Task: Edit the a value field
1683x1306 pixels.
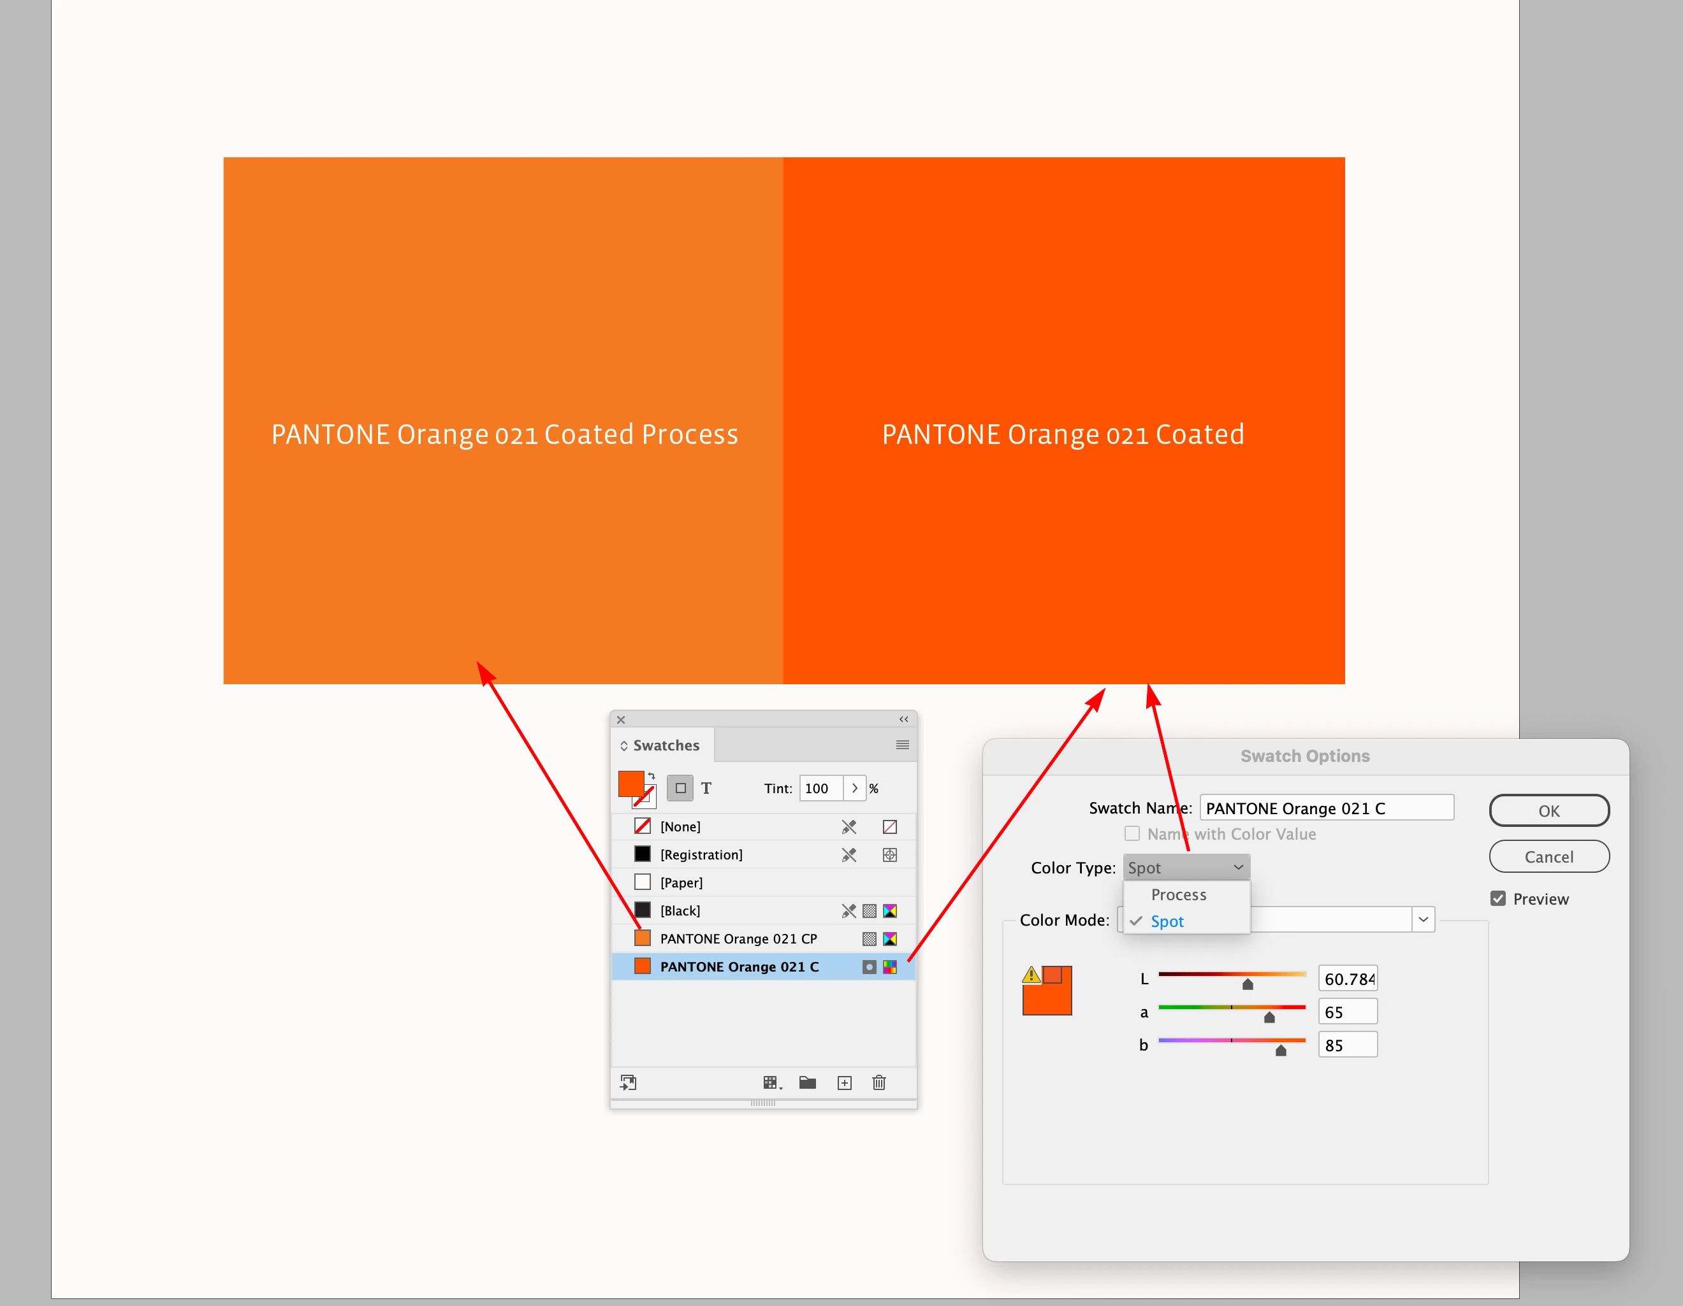Action: click(x=1348, y=1012)
